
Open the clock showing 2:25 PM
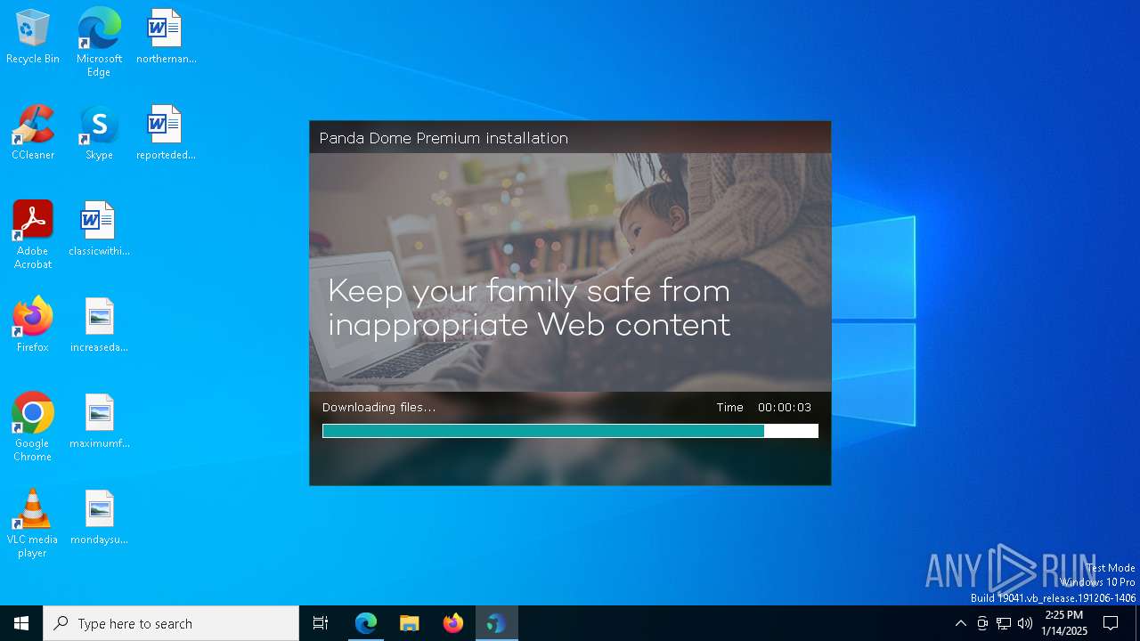[x=1064, y=623]
